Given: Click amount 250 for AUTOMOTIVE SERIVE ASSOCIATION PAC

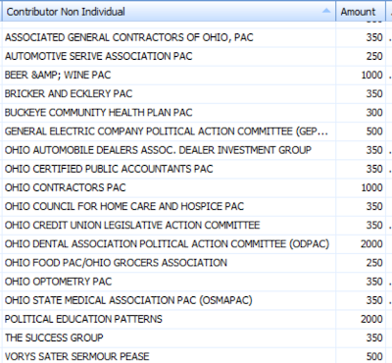Looking at the screenshot, I should pyautogui.click(x=374, y=56).
